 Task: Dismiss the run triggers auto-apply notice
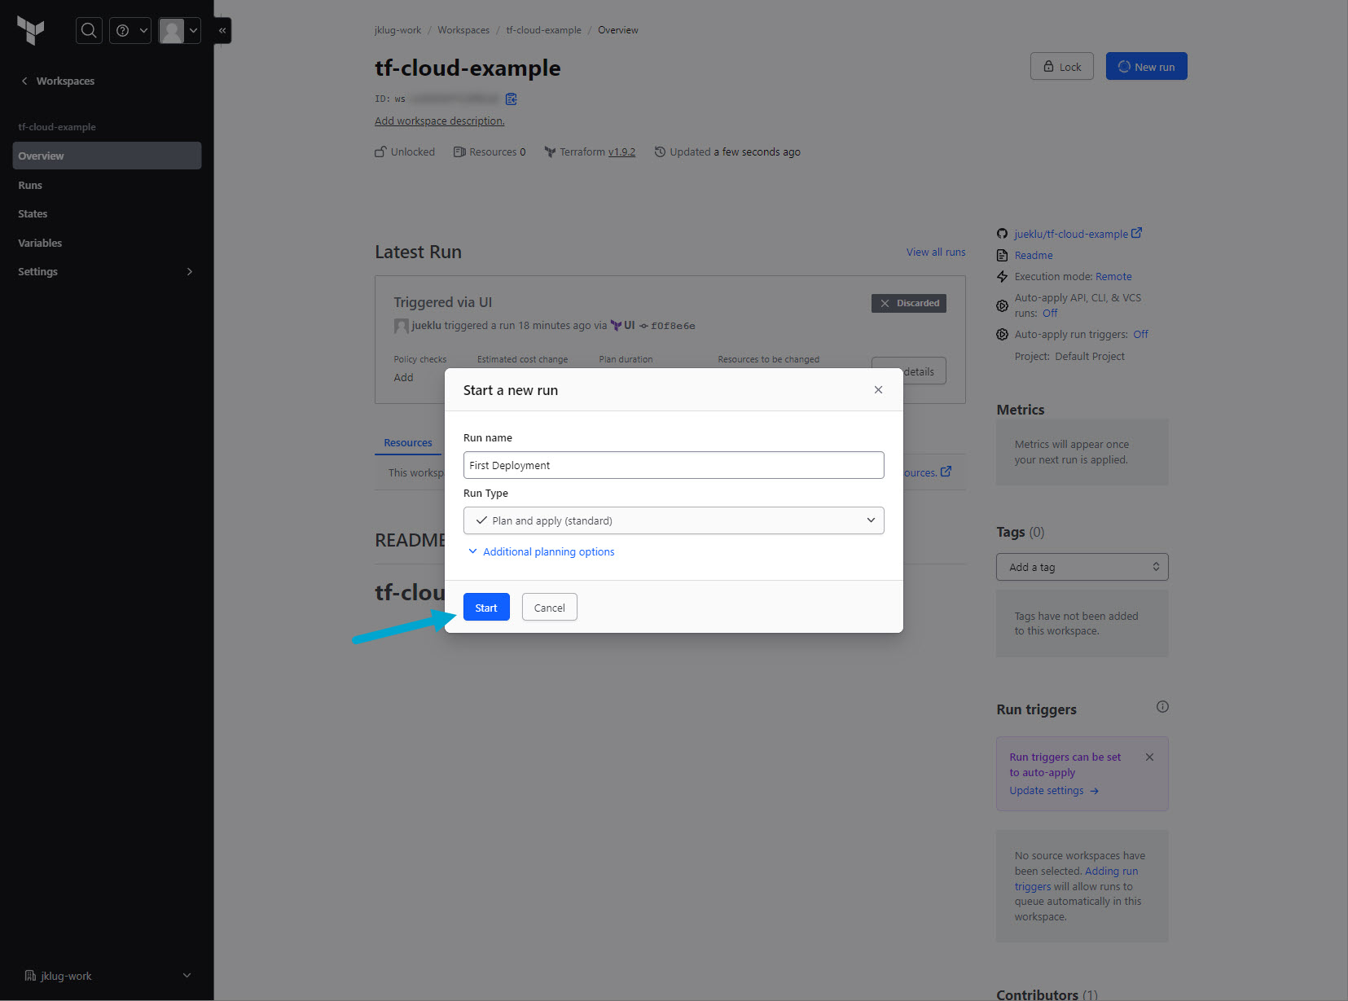[1149, 757]
